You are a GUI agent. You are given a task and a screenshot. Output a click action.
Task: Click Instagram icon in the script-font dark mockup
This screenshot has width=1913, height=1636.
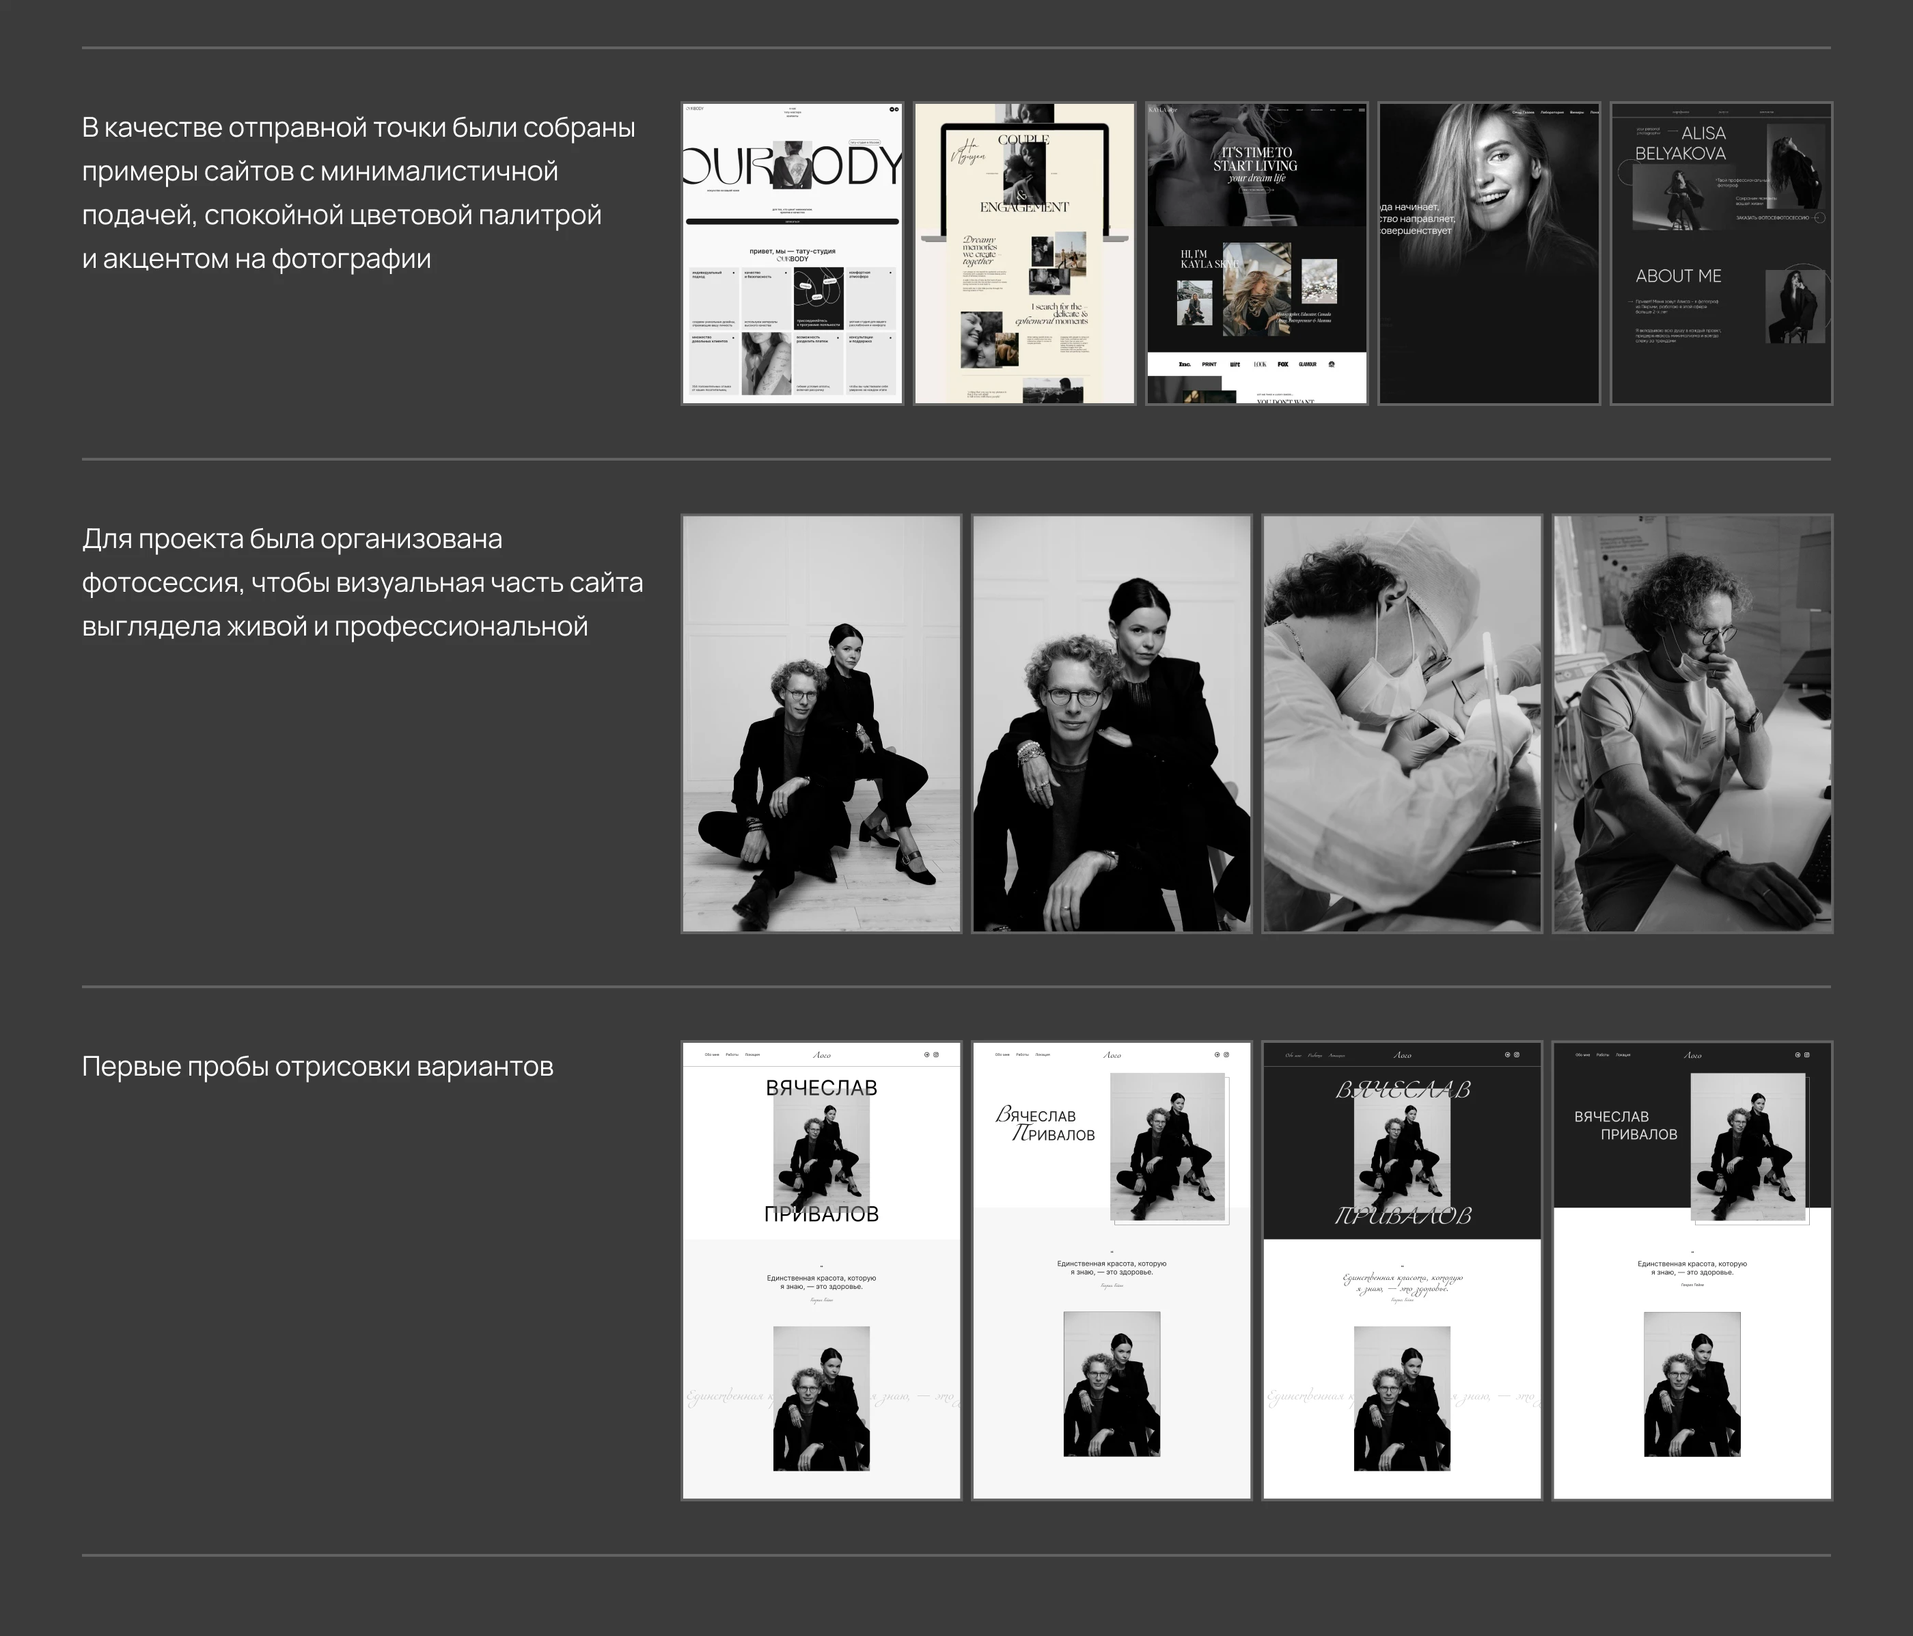pos(1517,1054)
